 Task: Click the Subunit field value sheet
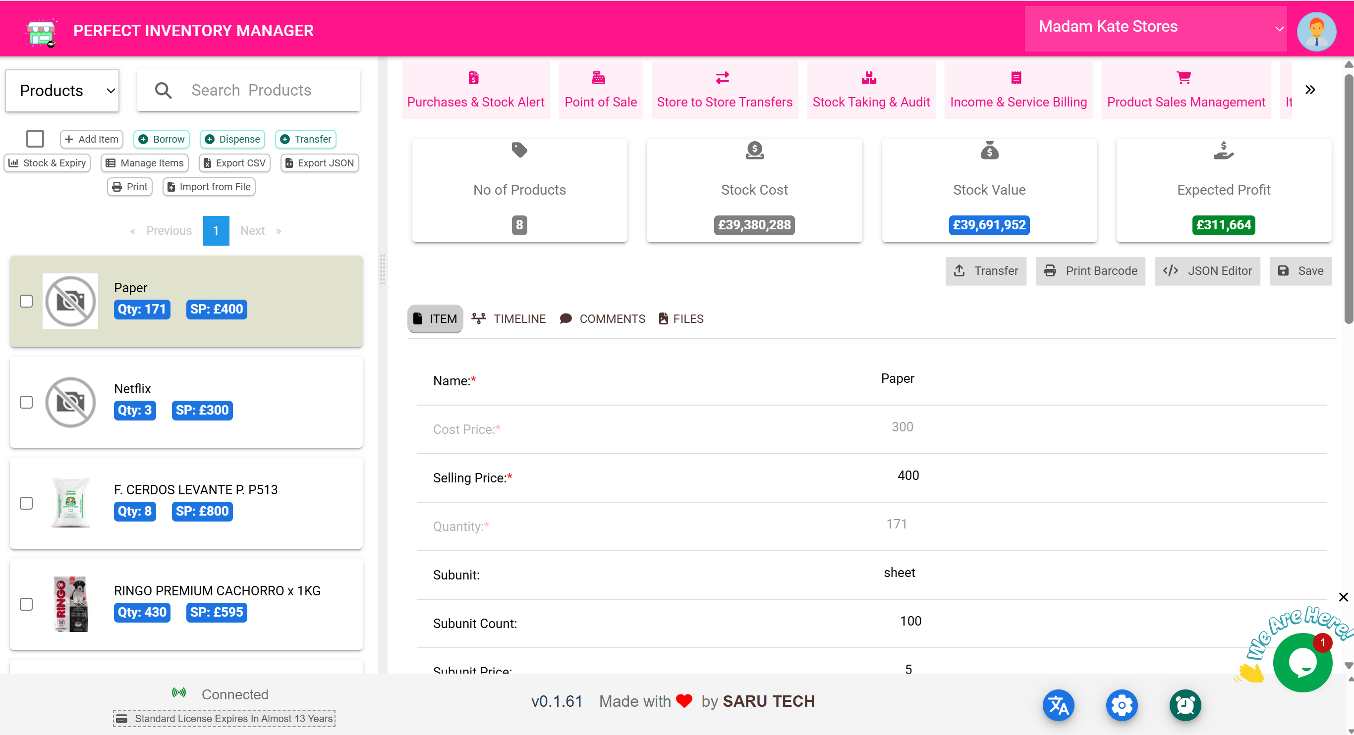(x=900, y=573)
